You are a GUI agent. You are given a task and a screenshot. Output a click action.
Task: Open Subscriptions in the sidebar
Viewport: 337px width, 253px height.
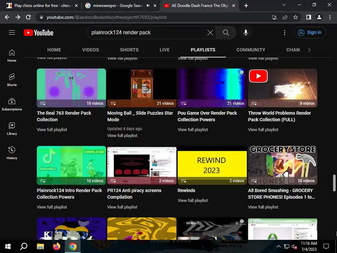pyautogui.click(x=12, y=104)
